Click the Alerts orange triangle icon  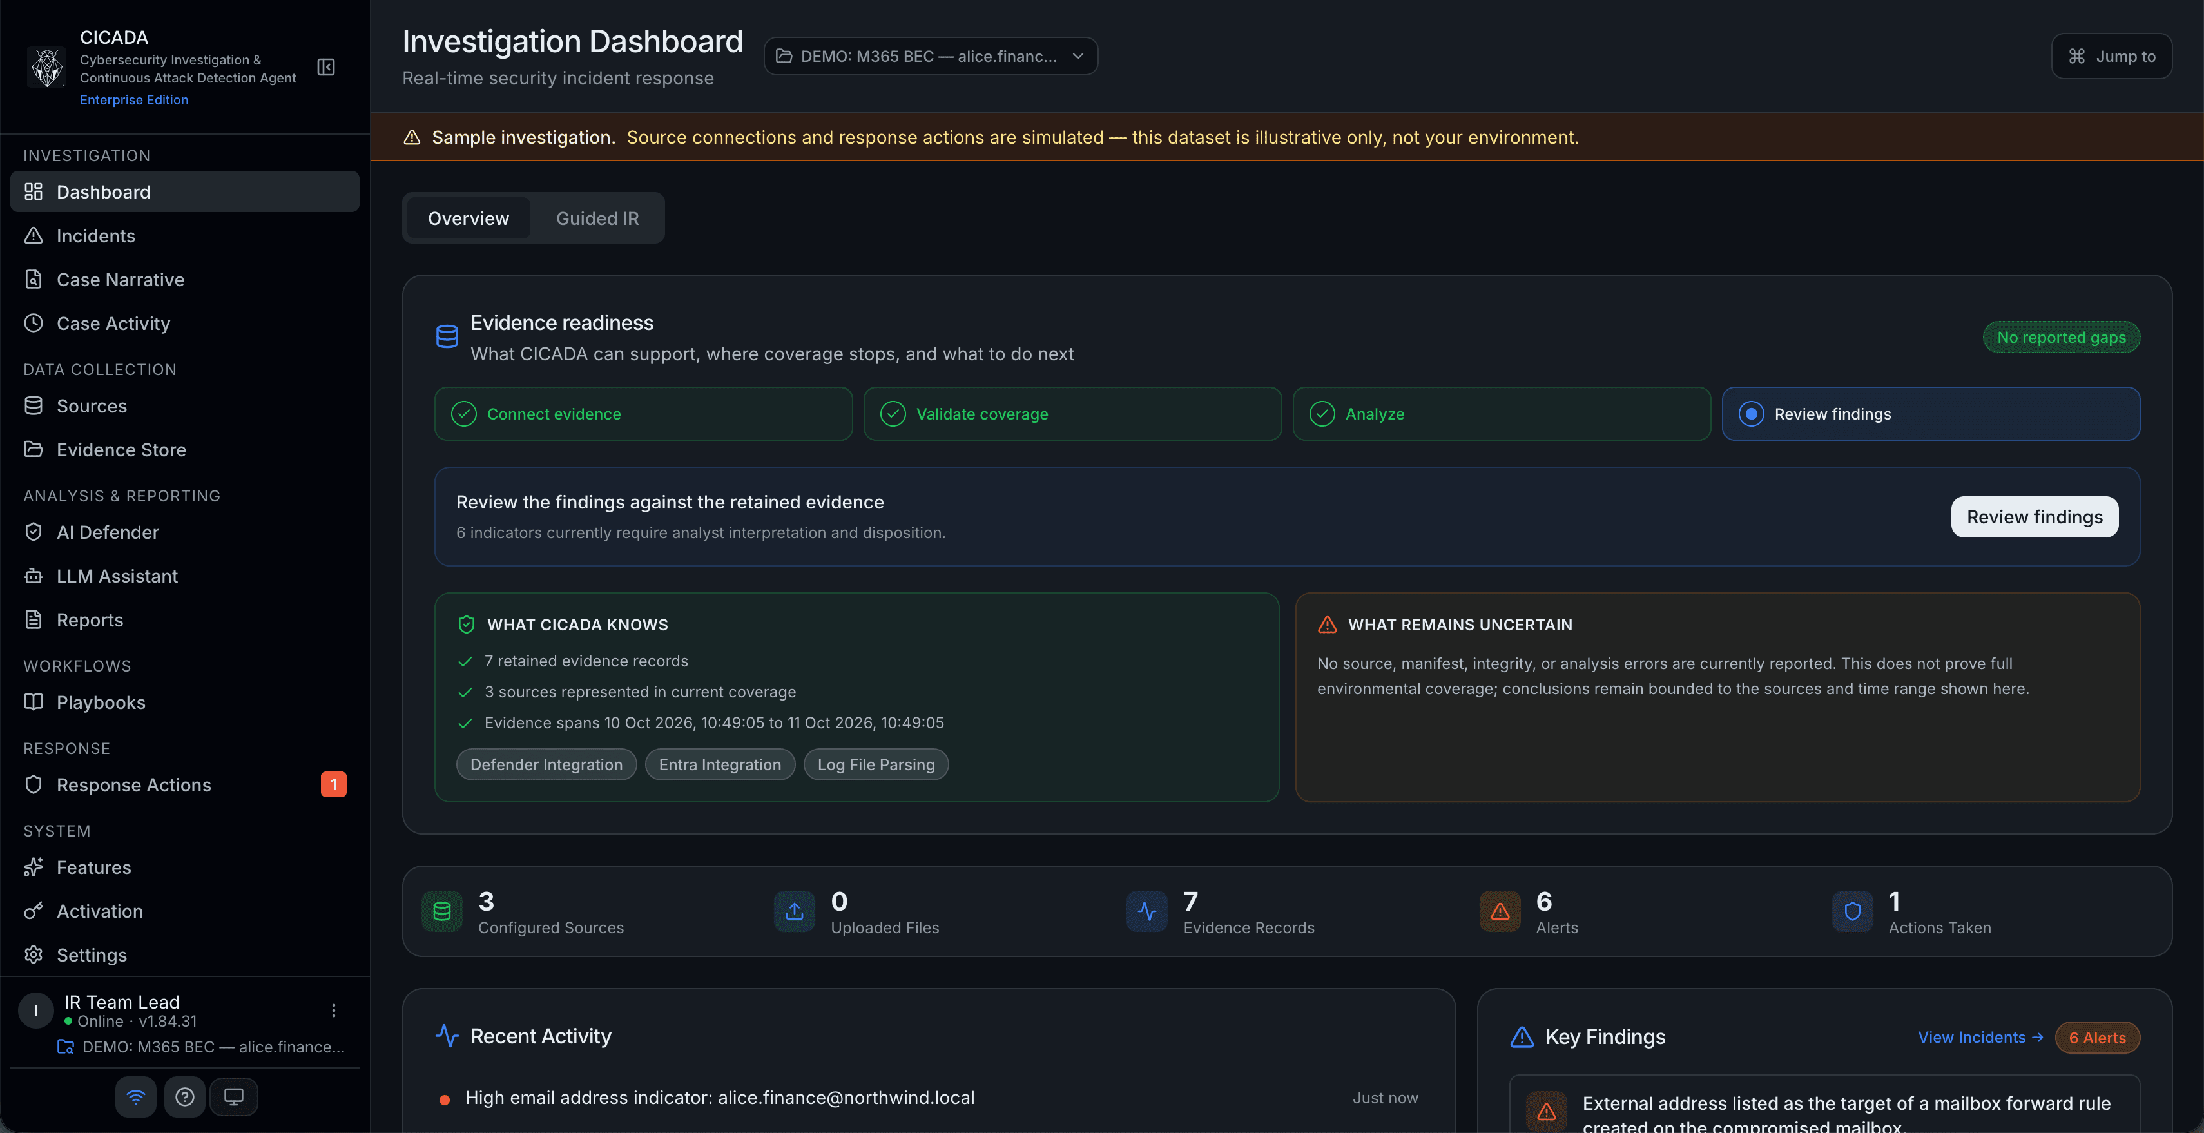point(1500,911)
